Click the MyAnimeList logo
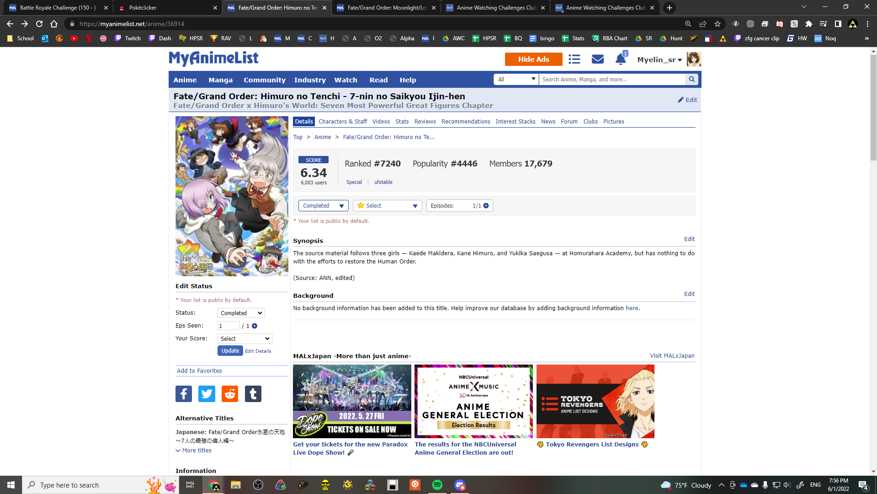877x494 pixels. 213,59
